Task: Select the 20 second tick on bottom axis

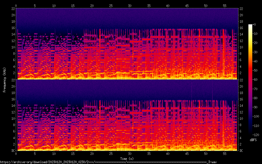Action: [92, 153]
